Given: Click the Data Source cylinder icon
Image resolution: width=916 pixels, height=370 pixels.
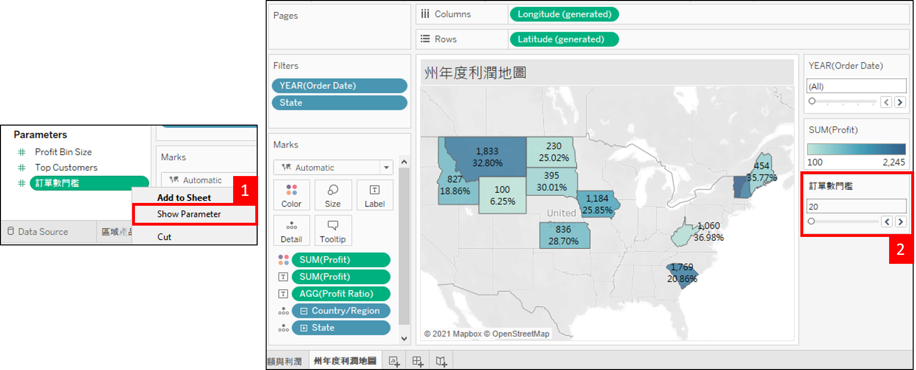Looking at the screenshot, I should (x=11, y=231).
